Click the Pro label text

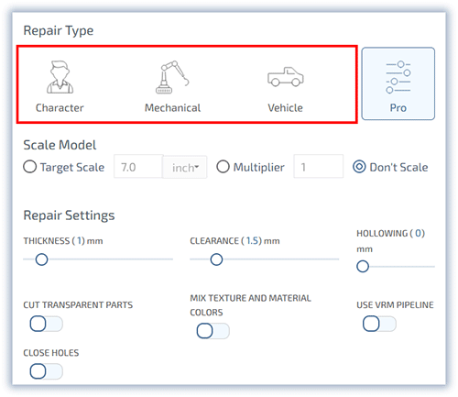[398, 108]
